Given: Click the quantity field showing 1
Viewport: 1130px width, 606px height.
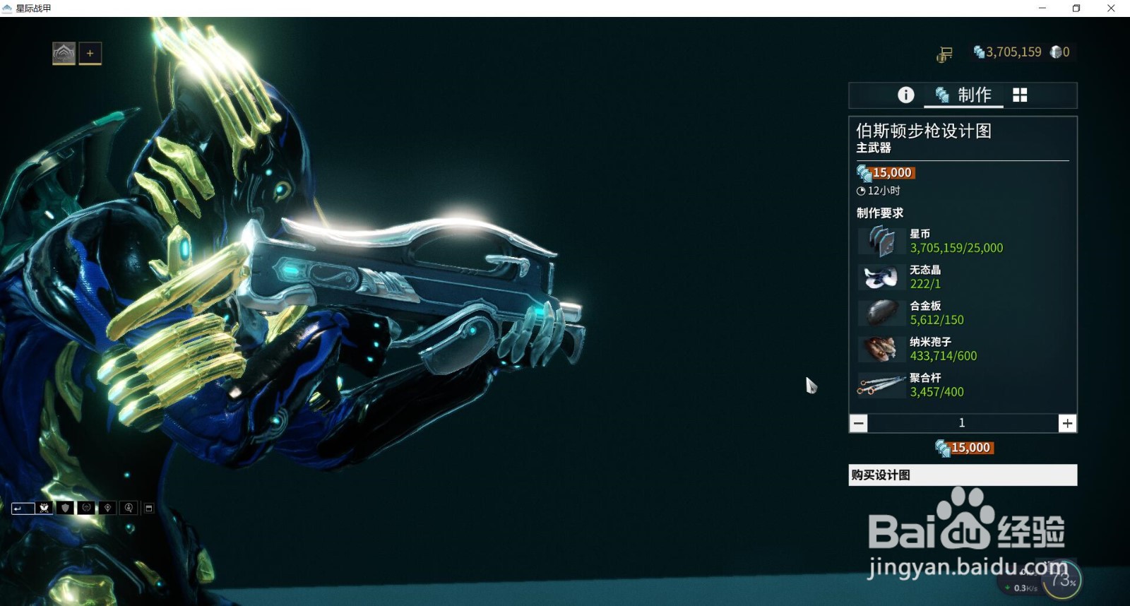Looking at the screenshot, I should click(963, 423).
